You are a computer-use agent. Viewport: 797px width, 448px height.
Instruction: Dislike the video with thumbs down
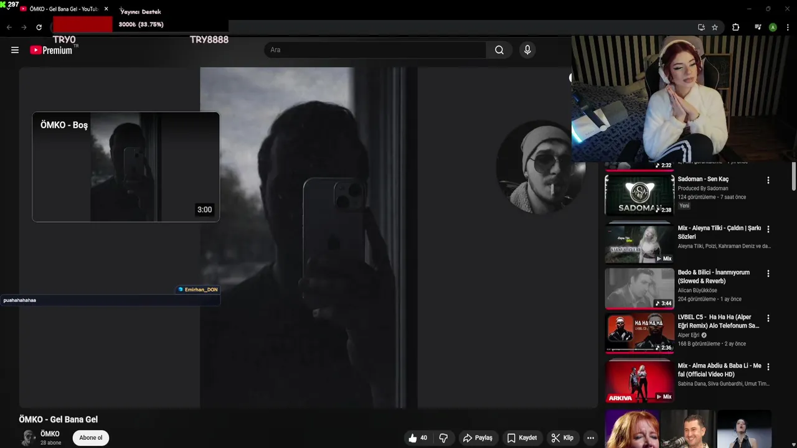pyautogui.click(x=443, y=438)
